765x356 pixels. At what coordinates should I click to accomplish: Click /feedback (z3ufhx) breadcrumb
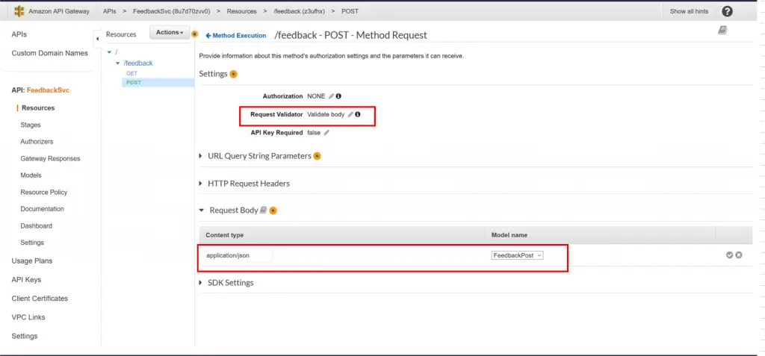299,11
